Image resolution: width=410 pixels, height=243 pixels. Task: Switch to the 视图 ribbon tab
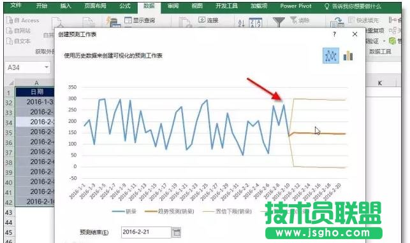[197, 6]
